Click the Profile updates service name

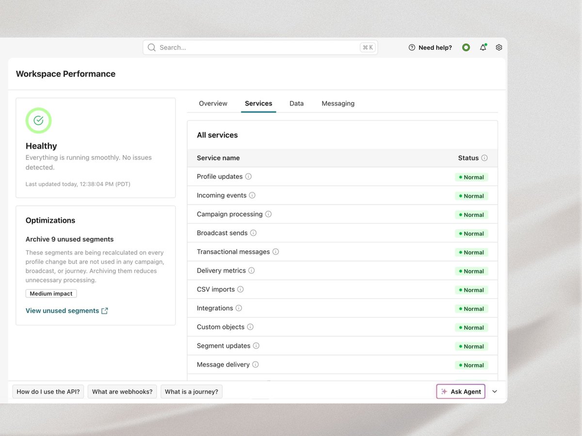pyautogui.click(x=220, y=176)
